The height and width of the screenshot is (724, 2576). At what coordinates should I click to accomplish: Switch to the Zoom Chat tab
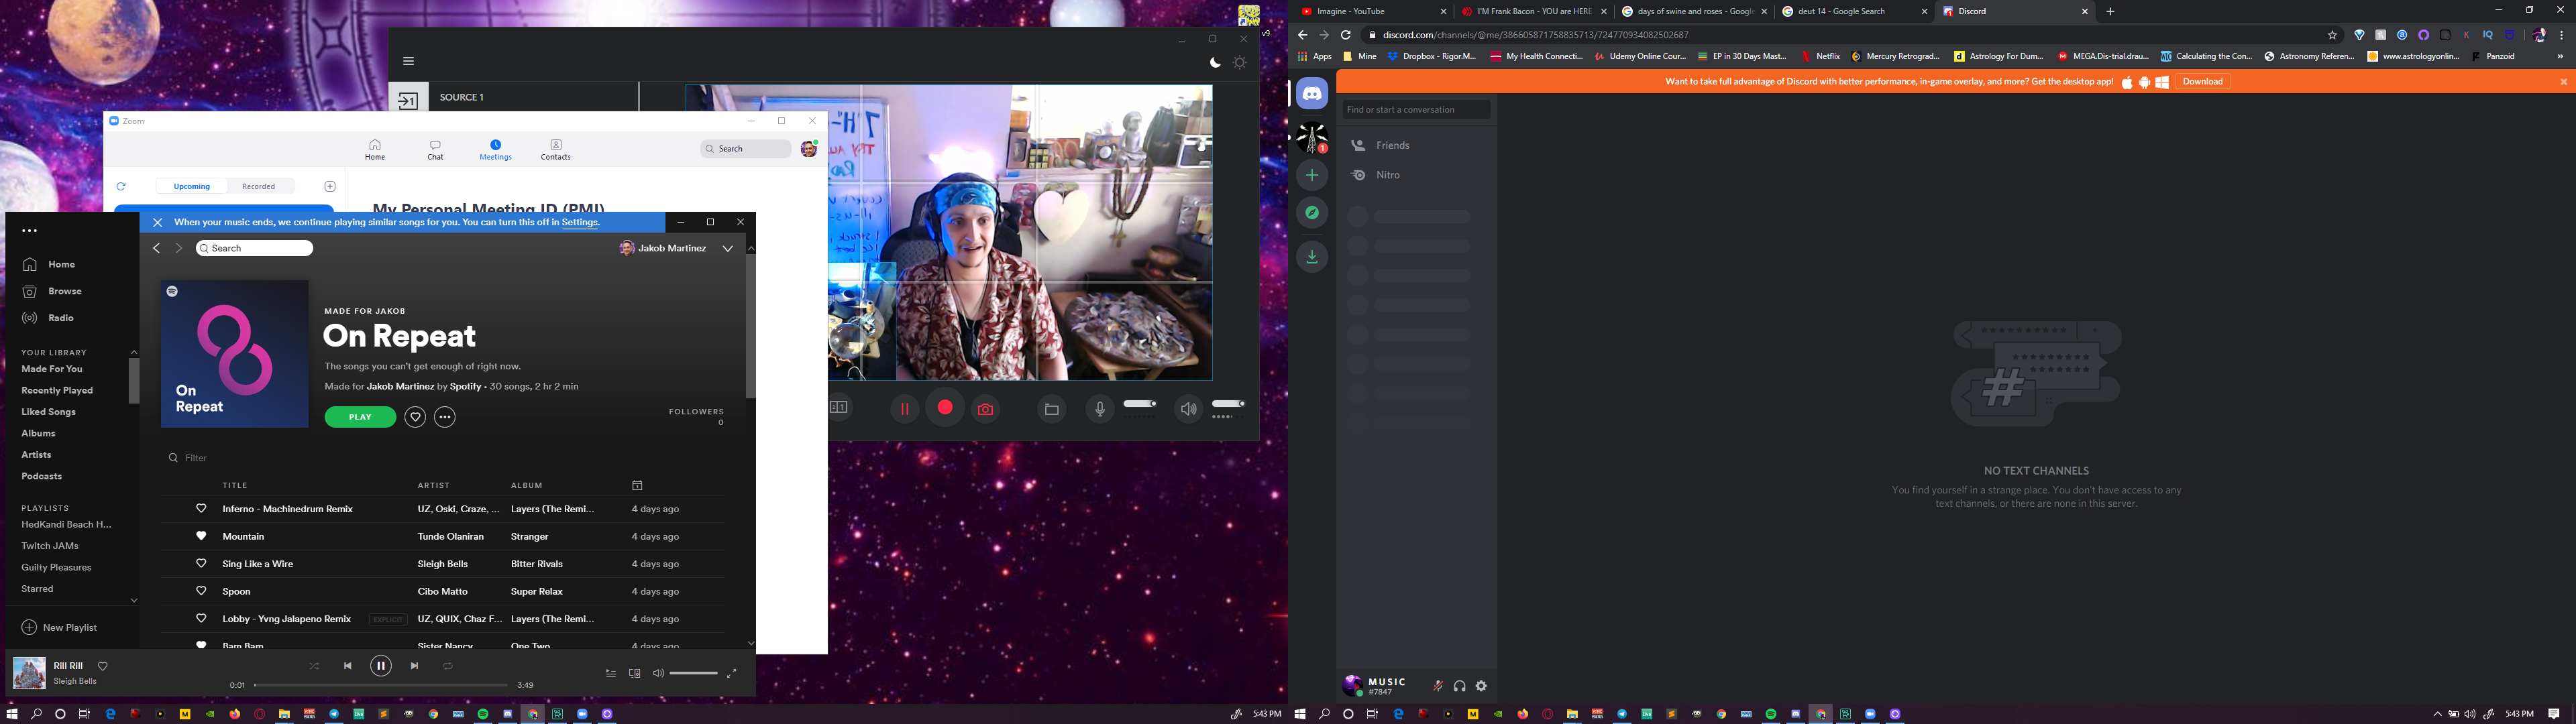(435, 150)
